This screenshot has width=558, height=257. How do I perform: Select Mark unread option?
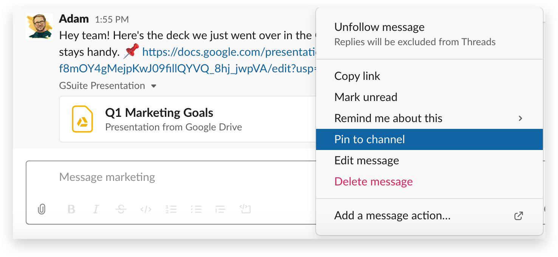pos(366,97)
